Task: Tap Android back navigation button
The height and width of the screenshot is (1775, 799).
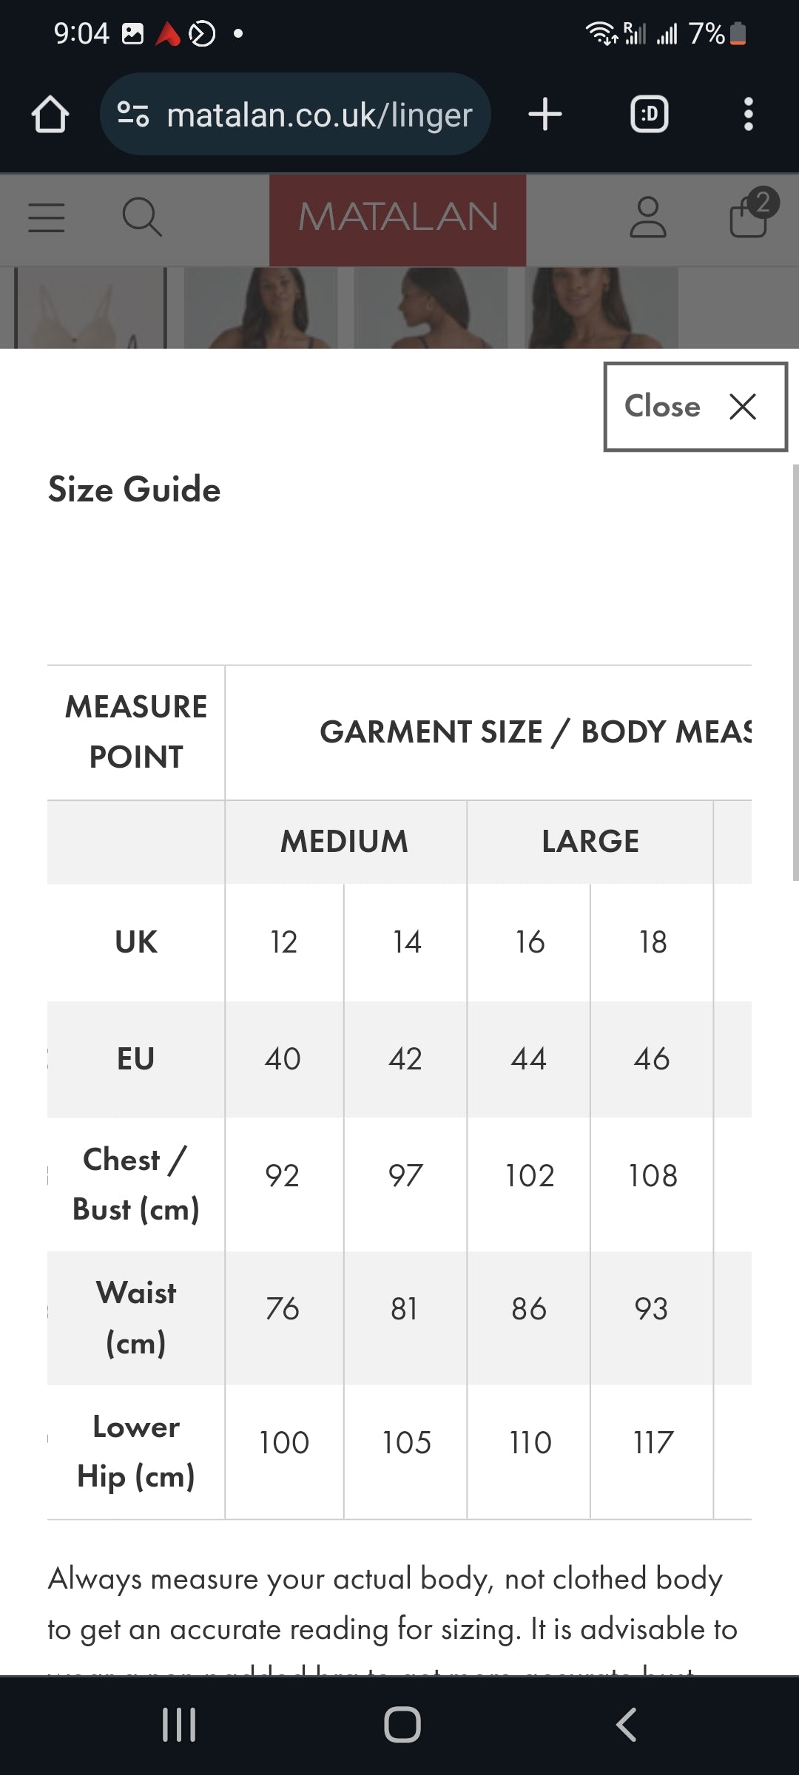Action: (x=626, y=1725)
